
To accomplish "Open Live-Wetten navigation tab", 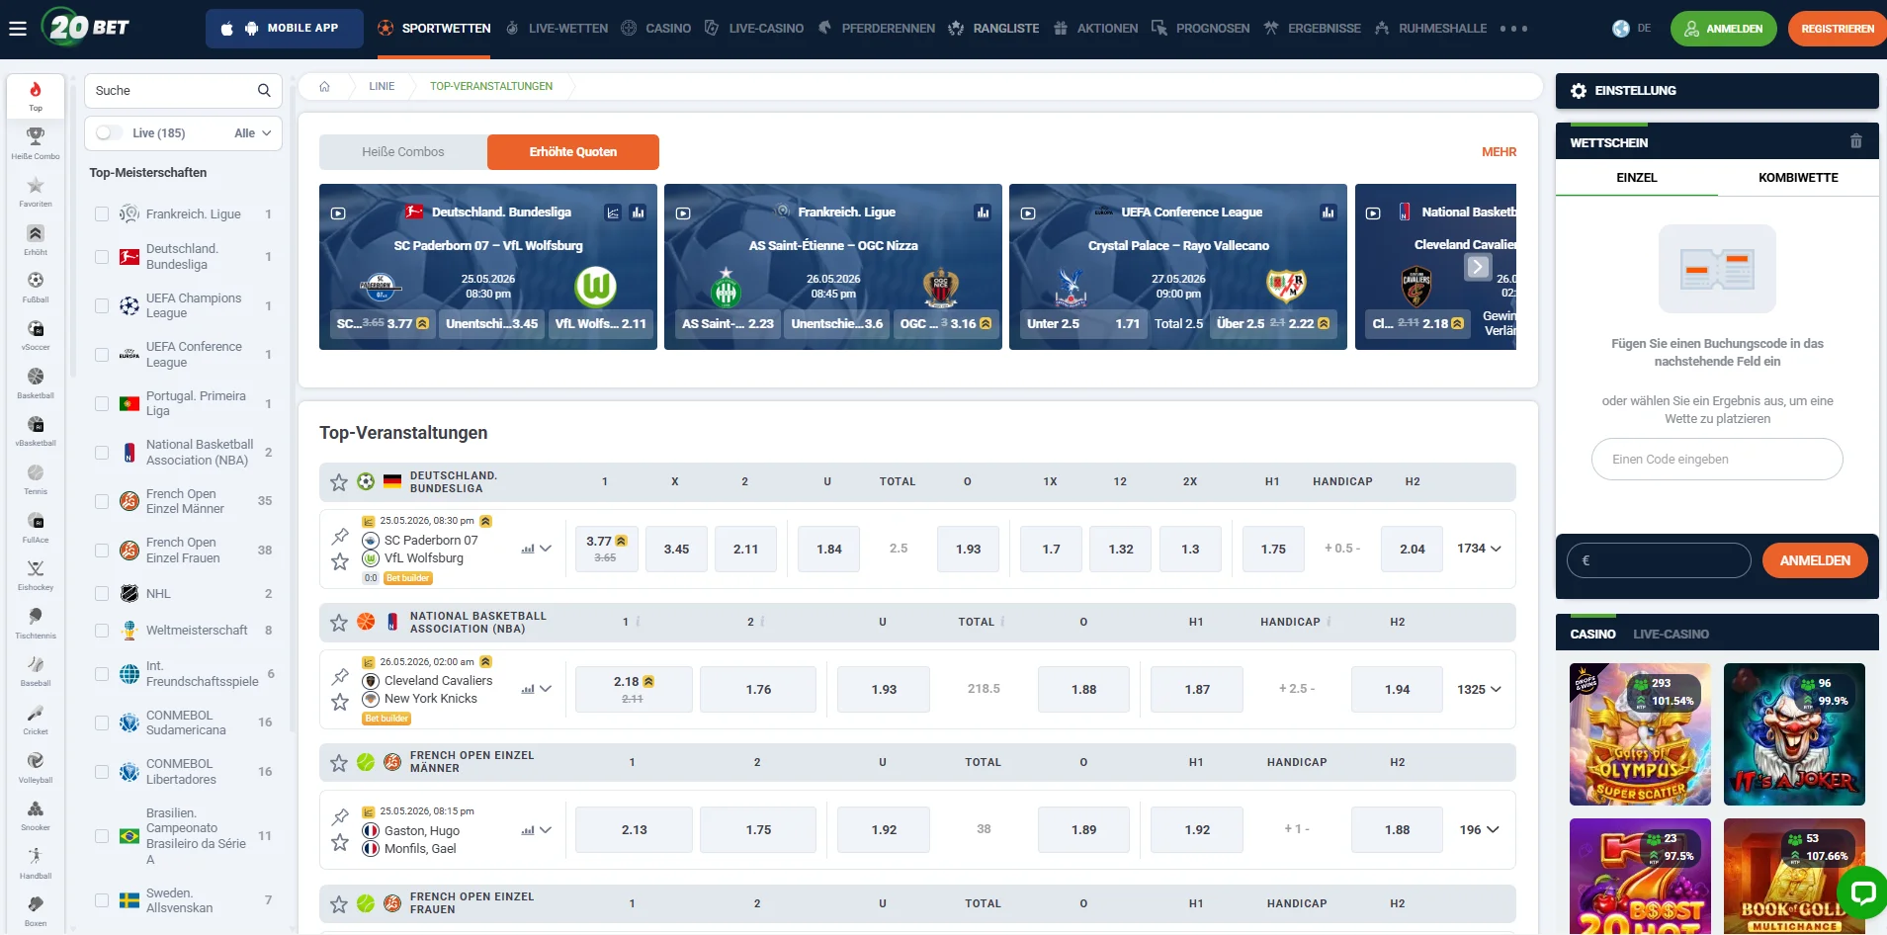I will tap(558, 29).
